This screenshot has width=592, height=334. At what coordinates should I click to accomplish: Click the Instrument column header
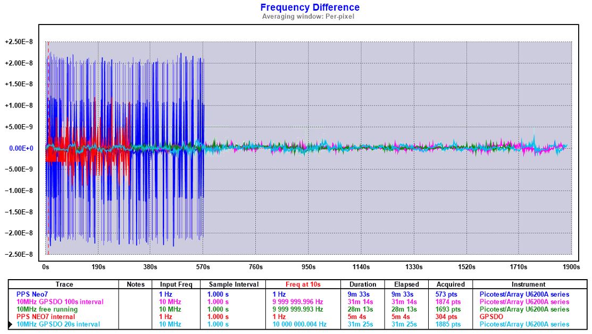pyautogui.click(x=528, y=284)
